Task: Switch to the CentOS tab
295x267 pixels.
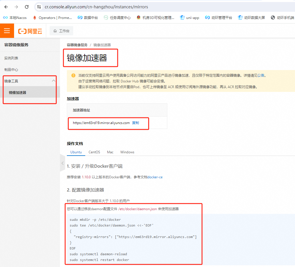Action: pos(94,152)
